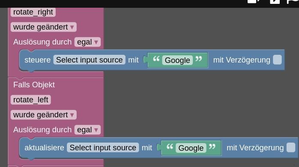
Task: Toggle mit Verzögerung checkbox in aktualisiere block
Action: 291,148
